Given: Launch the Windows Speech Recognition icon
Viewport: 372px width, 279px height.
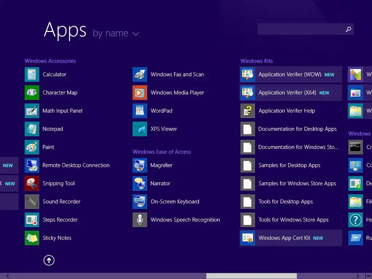Looking at the screenshot, I should [x=140, y=220].
